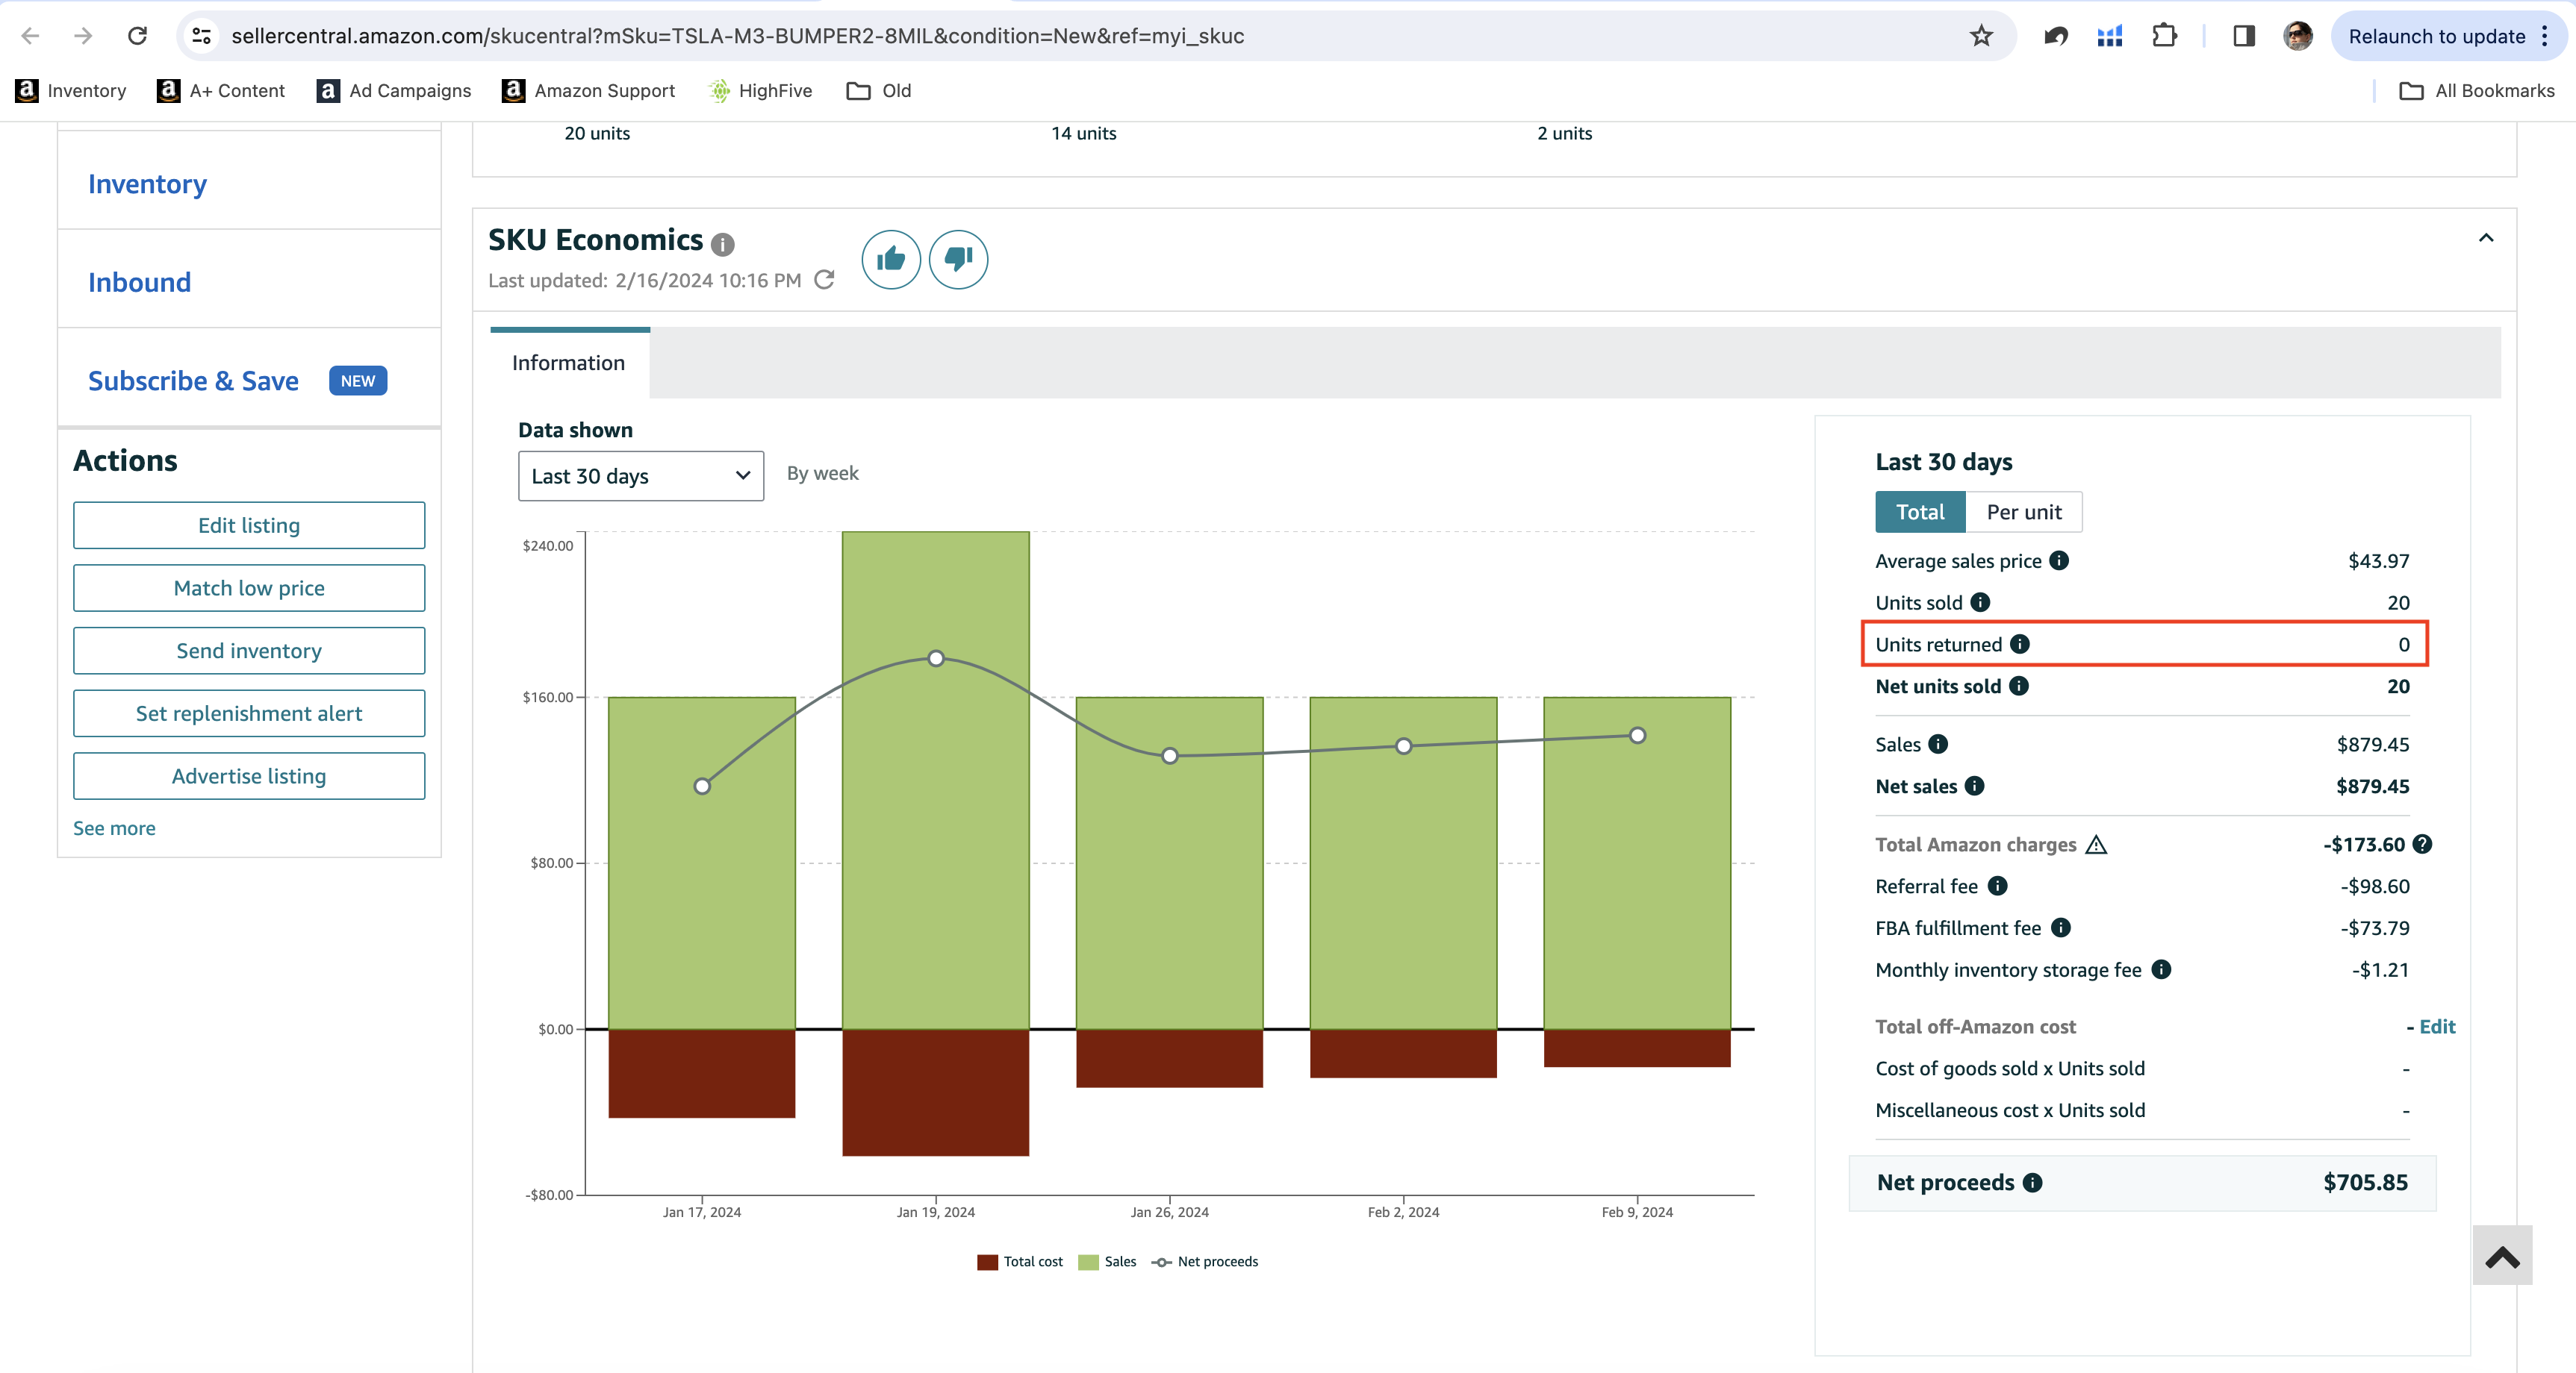Viewport: 2576px width, 1373px height.
Task: Click the Feb 9, 2024 net proceeds point
Action: tap(1637, 736)
